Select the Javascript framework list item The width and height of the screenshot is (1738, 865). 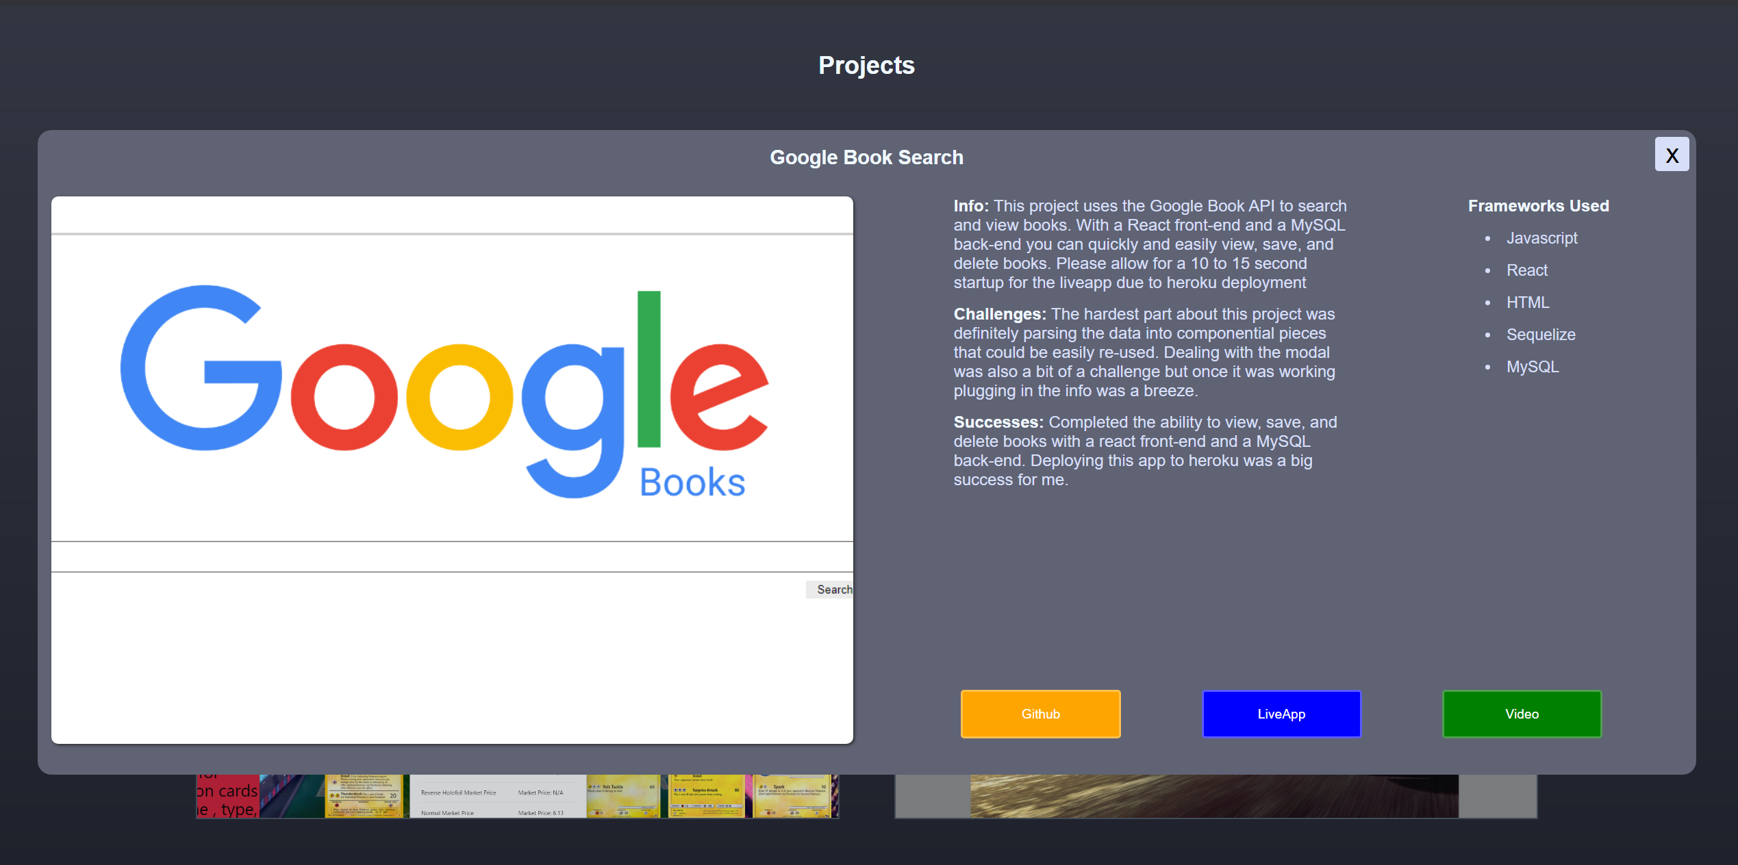tap(1541, 238)
